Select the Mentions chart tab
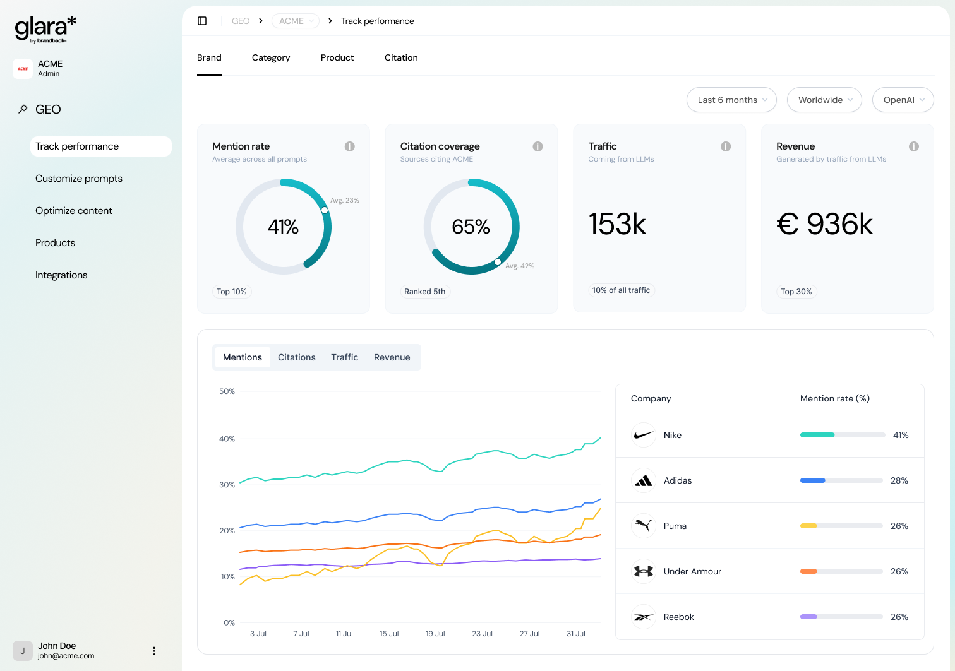The height and width of the screenshot is (671, 955). point(243,357)
